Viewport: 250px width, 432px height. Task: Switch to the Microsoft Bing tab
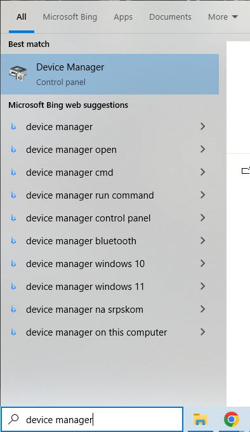click(70, 16)
